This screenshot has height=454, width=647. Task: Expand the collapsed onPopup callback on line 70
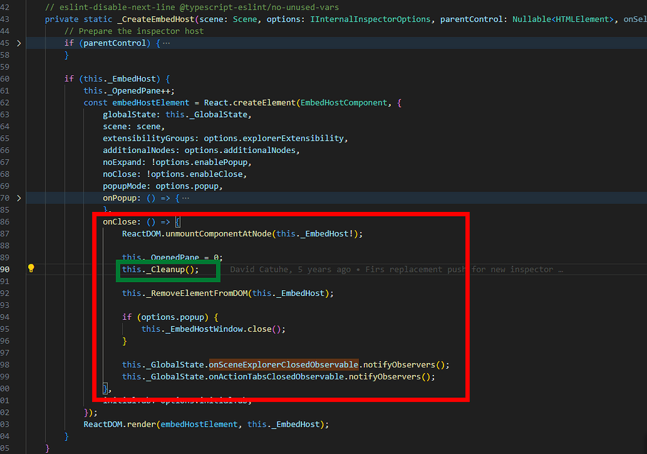click(x=18, y=197)
